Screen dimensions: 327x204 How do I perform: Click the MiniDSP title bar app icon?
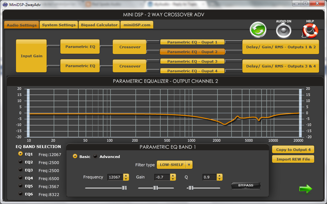[5, 4]
